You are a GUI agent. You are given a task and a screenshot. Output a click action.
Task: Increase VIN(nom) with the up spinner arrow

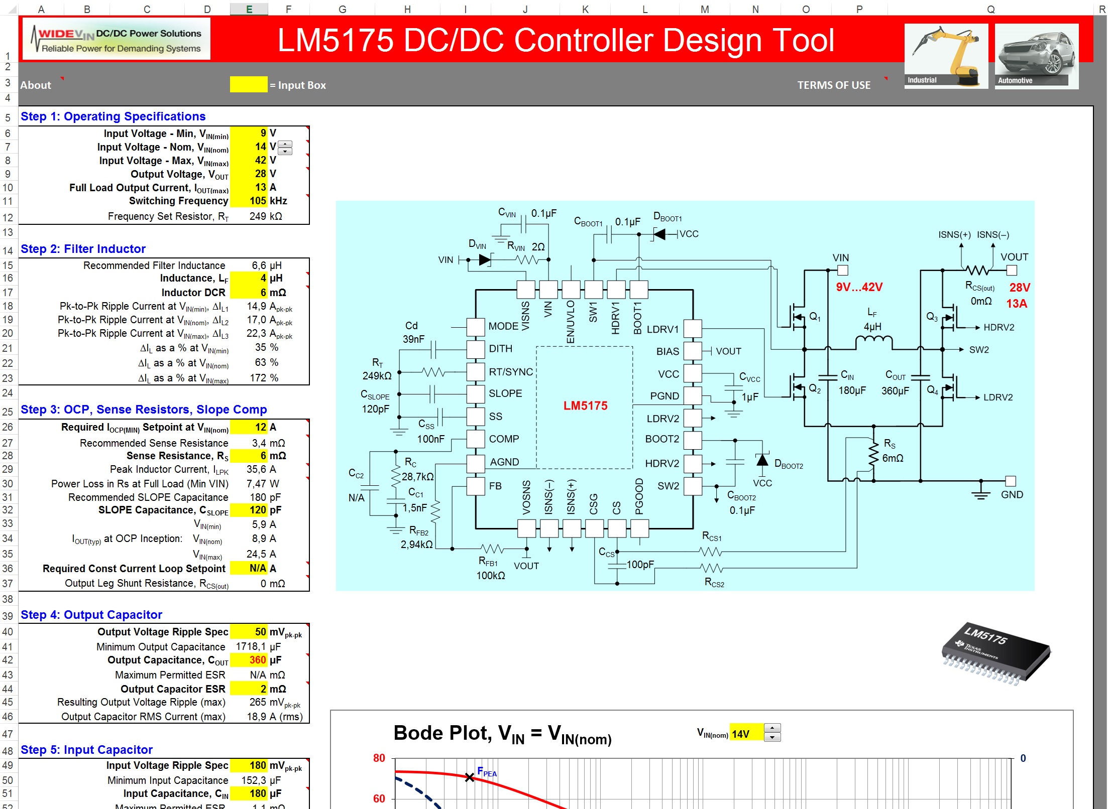point(285,144)
